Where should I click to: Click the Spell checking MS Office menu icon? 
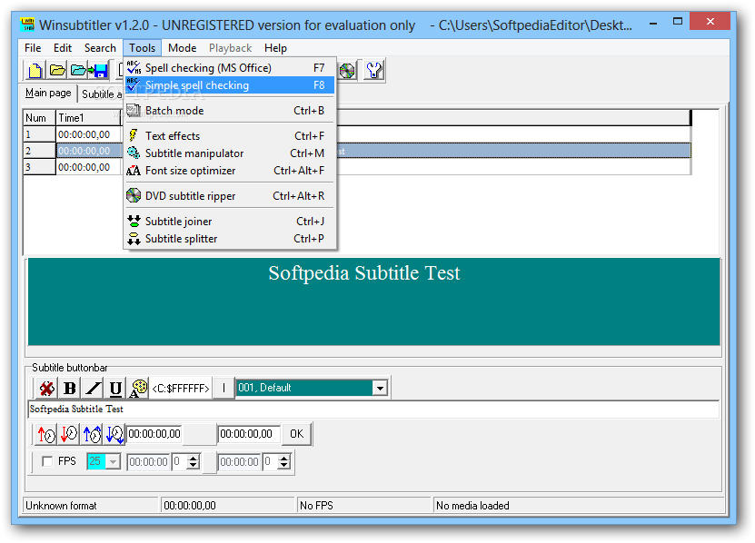pyautogui.click(x=134, y=68)
